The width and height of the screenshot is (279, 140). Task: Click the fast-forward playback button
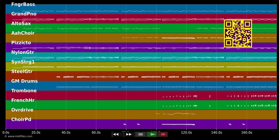(129, 134)
